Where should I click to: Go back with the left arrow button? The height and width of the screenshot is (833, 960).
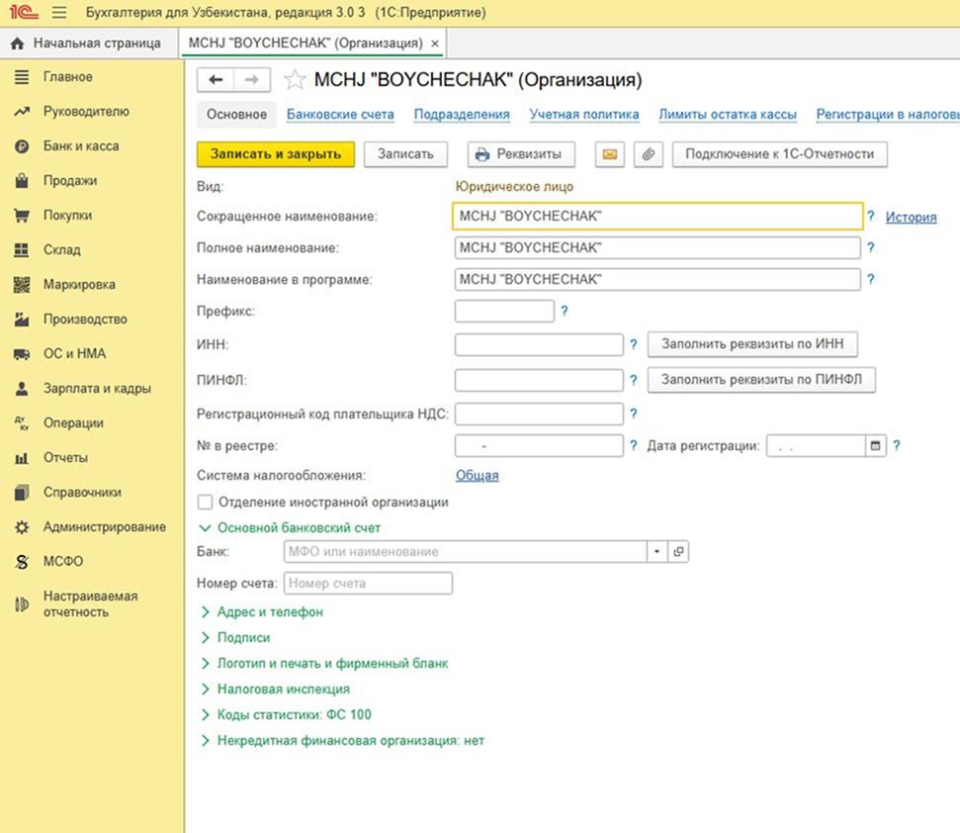(x=216, y=79)
